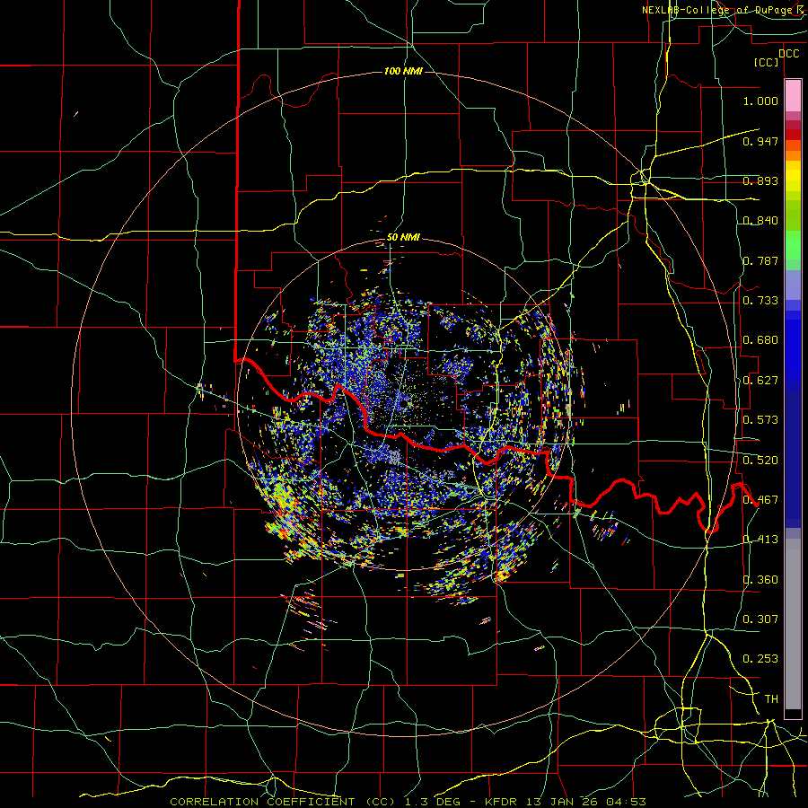The image size is (808, 808).
Task: Click the 0.733 scale value
Action: pyautogui.click(x=760, y=301)
